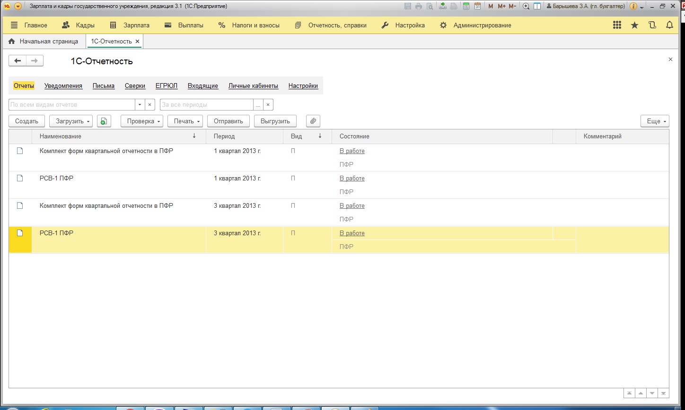Open В работе link for first report row

(352, 151)
